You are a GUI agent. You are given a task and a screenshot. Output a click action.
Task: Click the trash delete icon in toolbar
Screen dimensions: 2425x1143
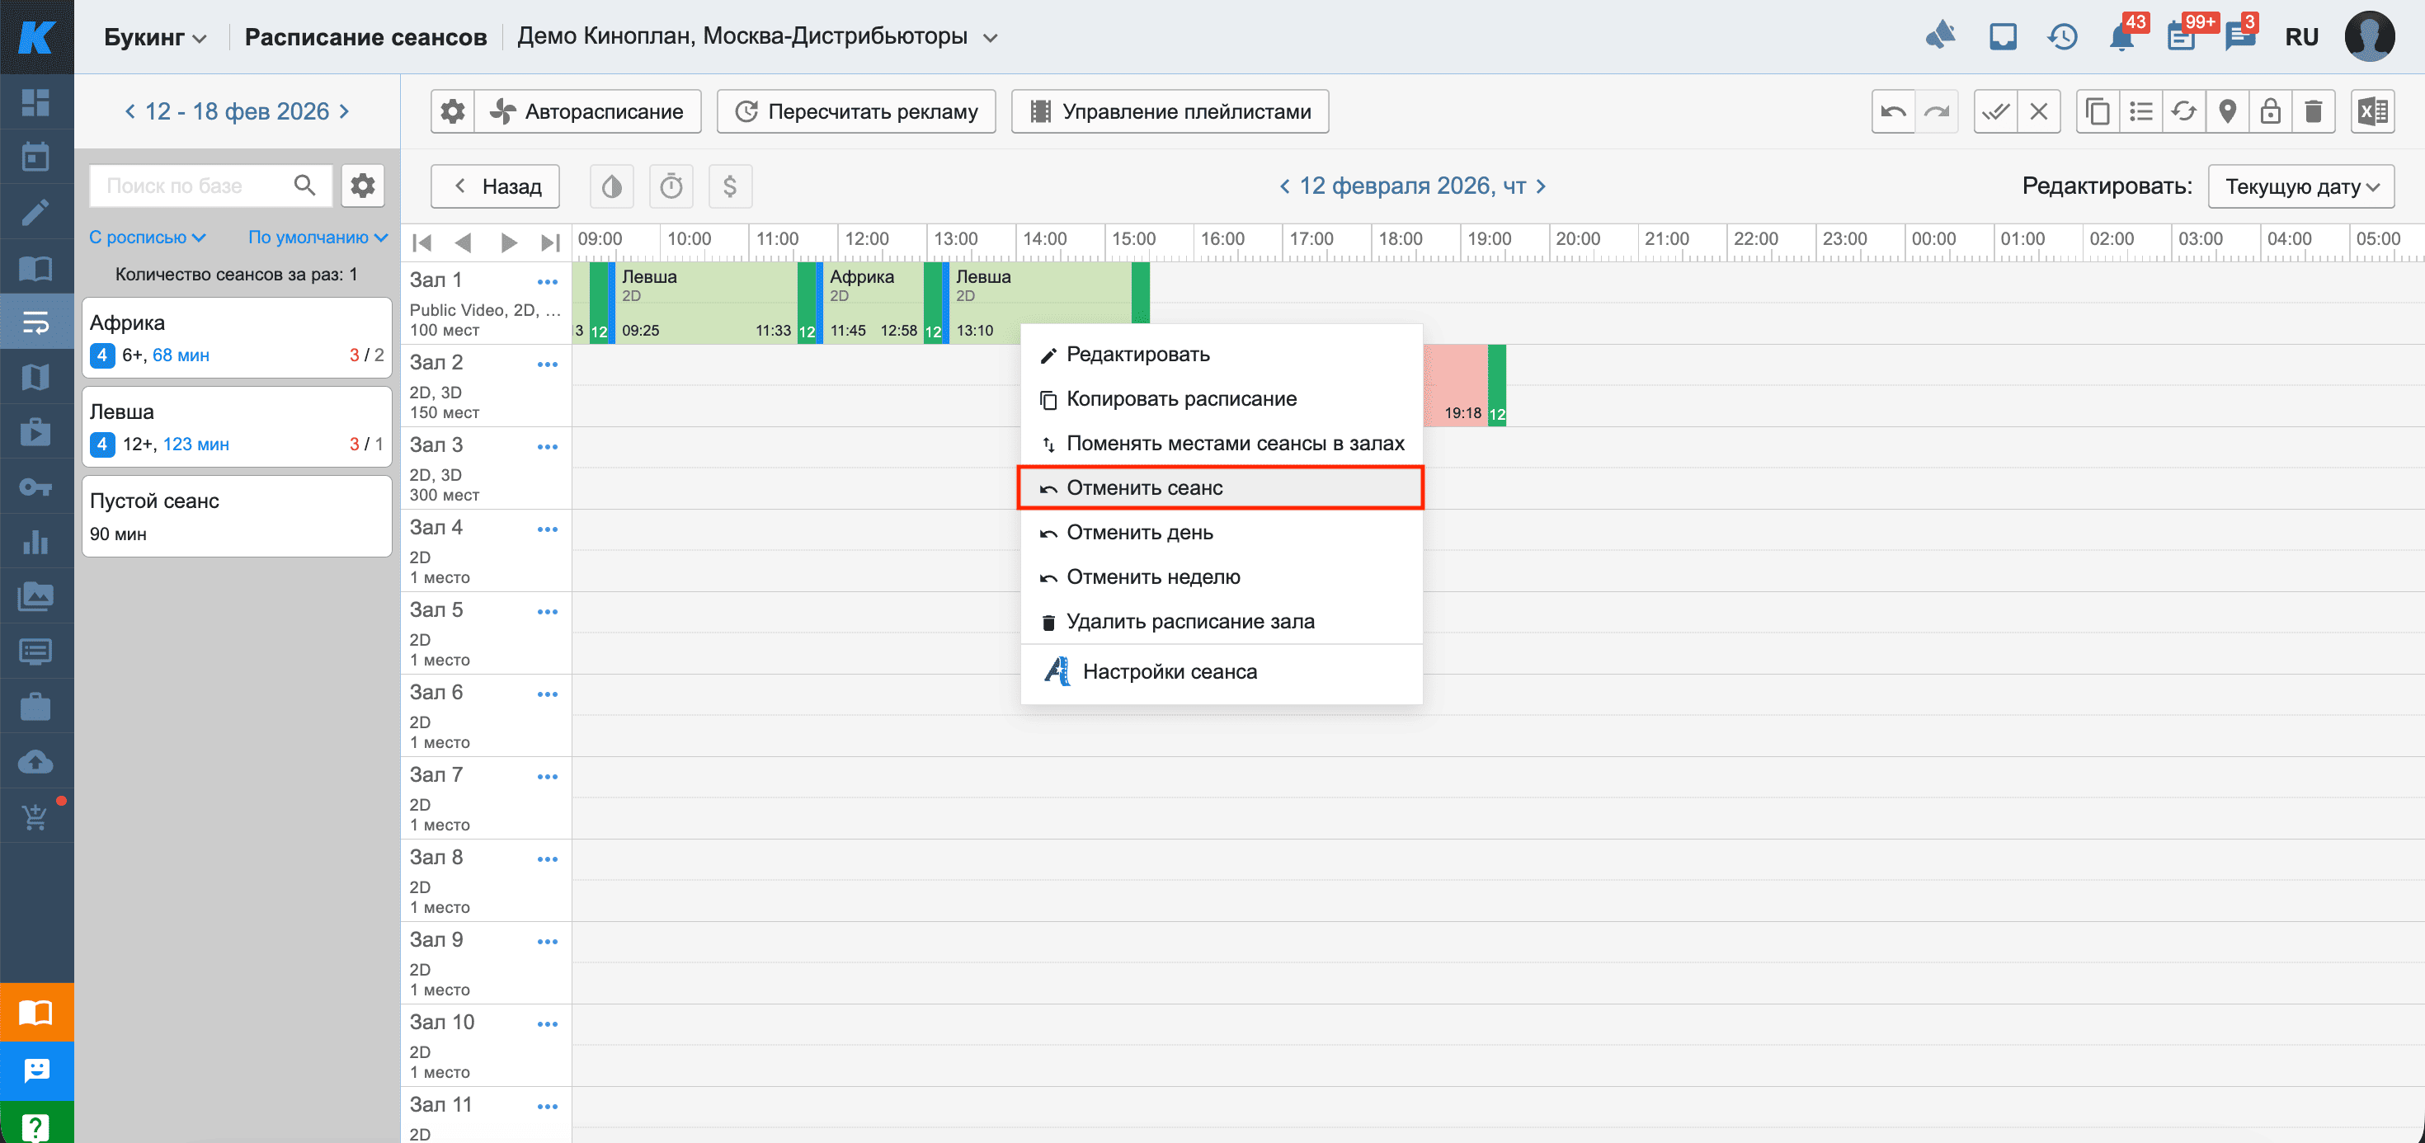[x=2313, y=112]
